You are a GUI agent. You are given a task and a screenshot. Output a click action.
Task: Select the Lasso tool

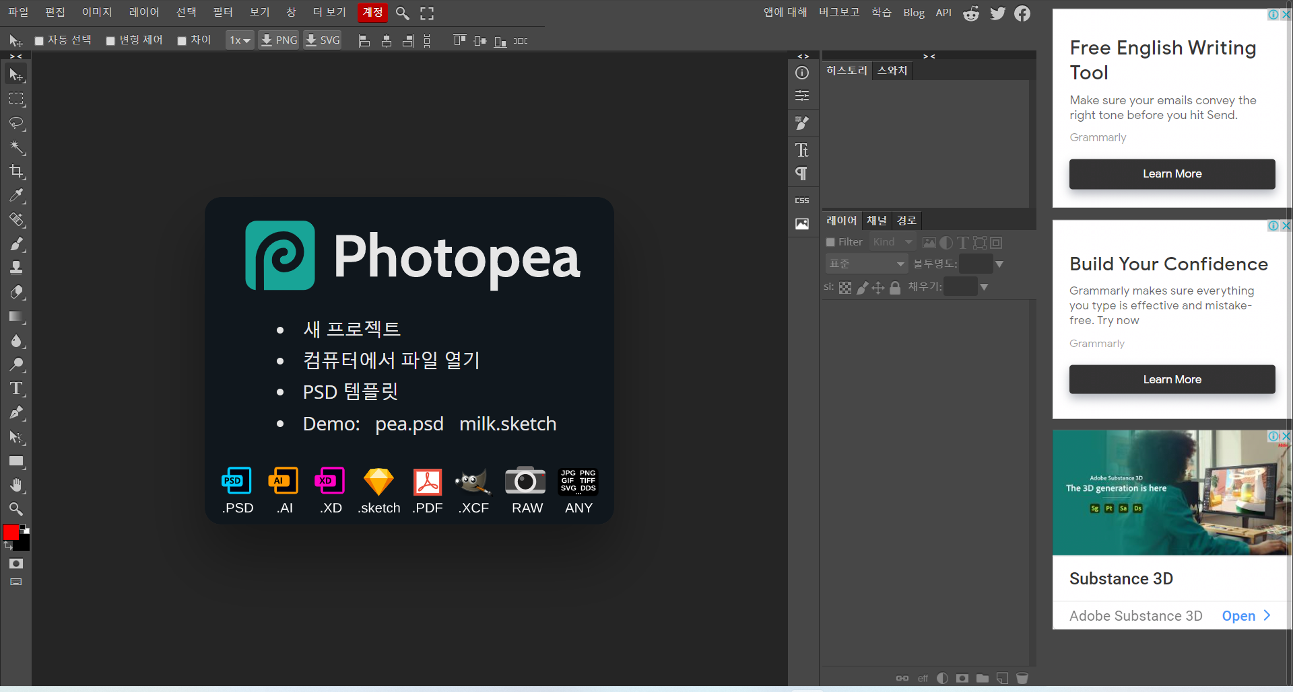point(16,123)
